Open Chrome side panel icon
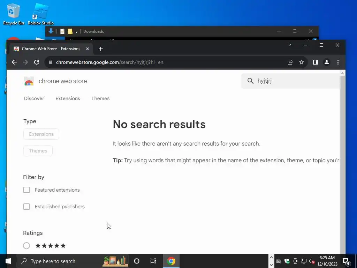 315,62
